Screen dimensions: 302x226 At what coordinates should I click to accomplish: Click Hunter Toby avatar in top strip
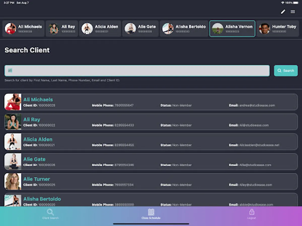point(265,29)
